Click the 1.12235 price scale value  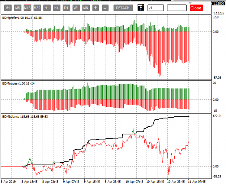point(219,13)
